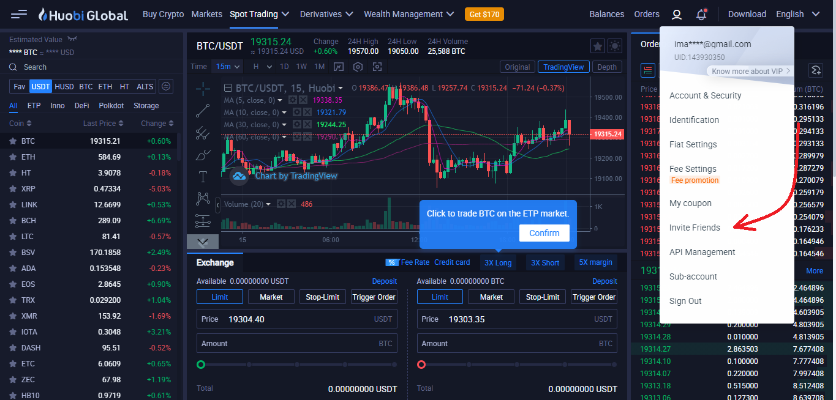Viewport: 836px width, 400px height.
Task: Expand more drawing tools chevron
Action: point(203,242)
